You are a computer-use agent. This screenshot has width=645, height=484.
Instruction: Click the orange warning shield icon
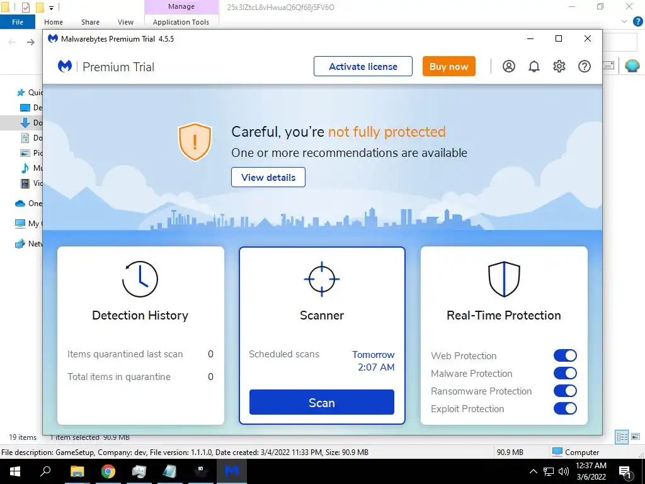(195, 142)
